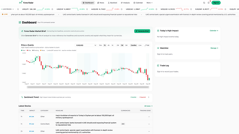Click the circle icon before NZD/USD ticker

pos(157,9)
